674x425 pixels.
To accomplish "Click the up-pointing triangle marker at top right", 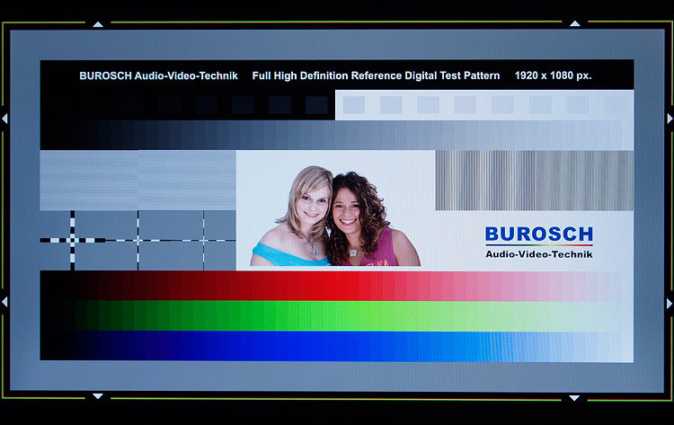I will coord(575,23).
